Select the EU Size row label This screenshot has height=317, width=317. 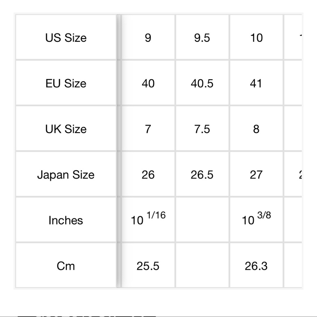[x=66, y=83]
